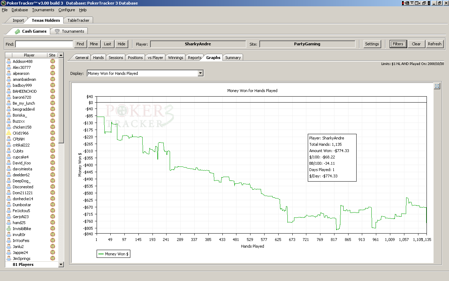Click the site chip icon in invult0r row

click(x=53, y=235)
